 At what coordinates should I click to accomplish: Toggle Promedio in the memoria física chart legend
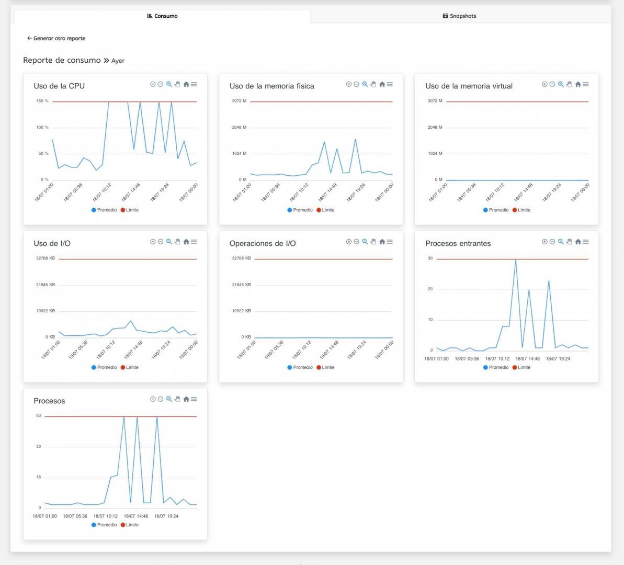300,210
